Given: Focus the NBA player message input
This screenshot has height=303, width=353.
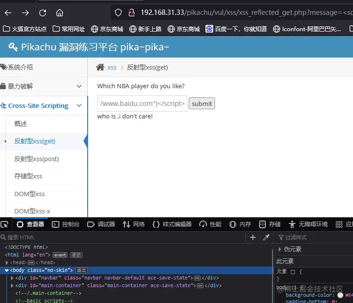Looking at the screenshot, I should click(142, 104).
